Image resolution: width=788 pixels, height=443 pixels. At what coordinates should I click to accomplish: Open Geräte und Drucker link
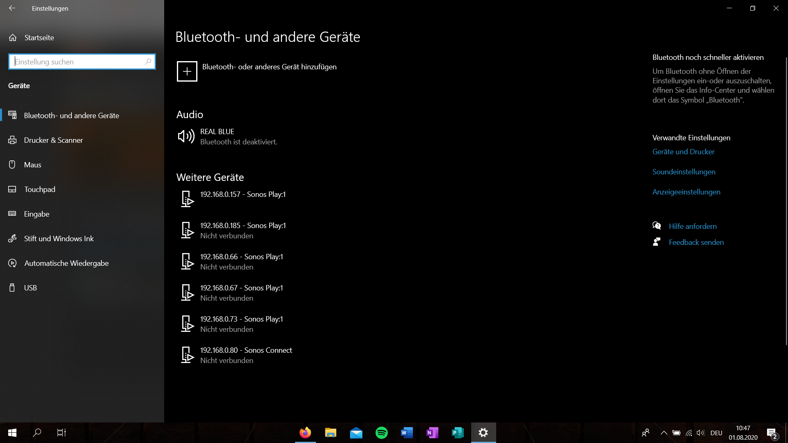683,152
